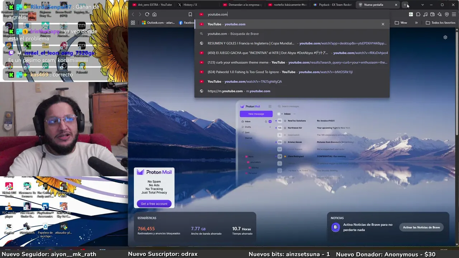459x258 pixels.
Task: Pick the Francia vs Inglaterra suggestion
Action: 292,43
